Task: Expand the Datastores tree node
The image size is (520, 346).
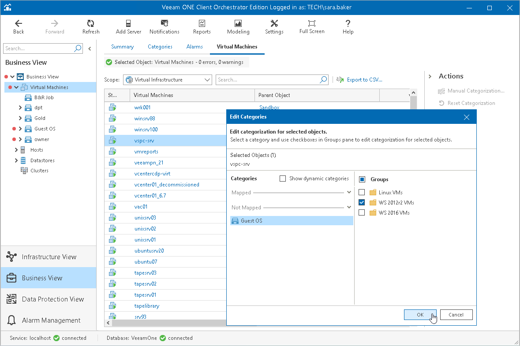Action: [16, 160]
